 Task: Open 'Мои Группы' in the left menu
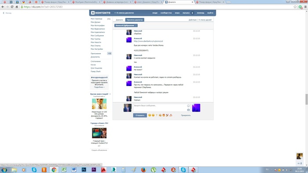coord(95,39)
